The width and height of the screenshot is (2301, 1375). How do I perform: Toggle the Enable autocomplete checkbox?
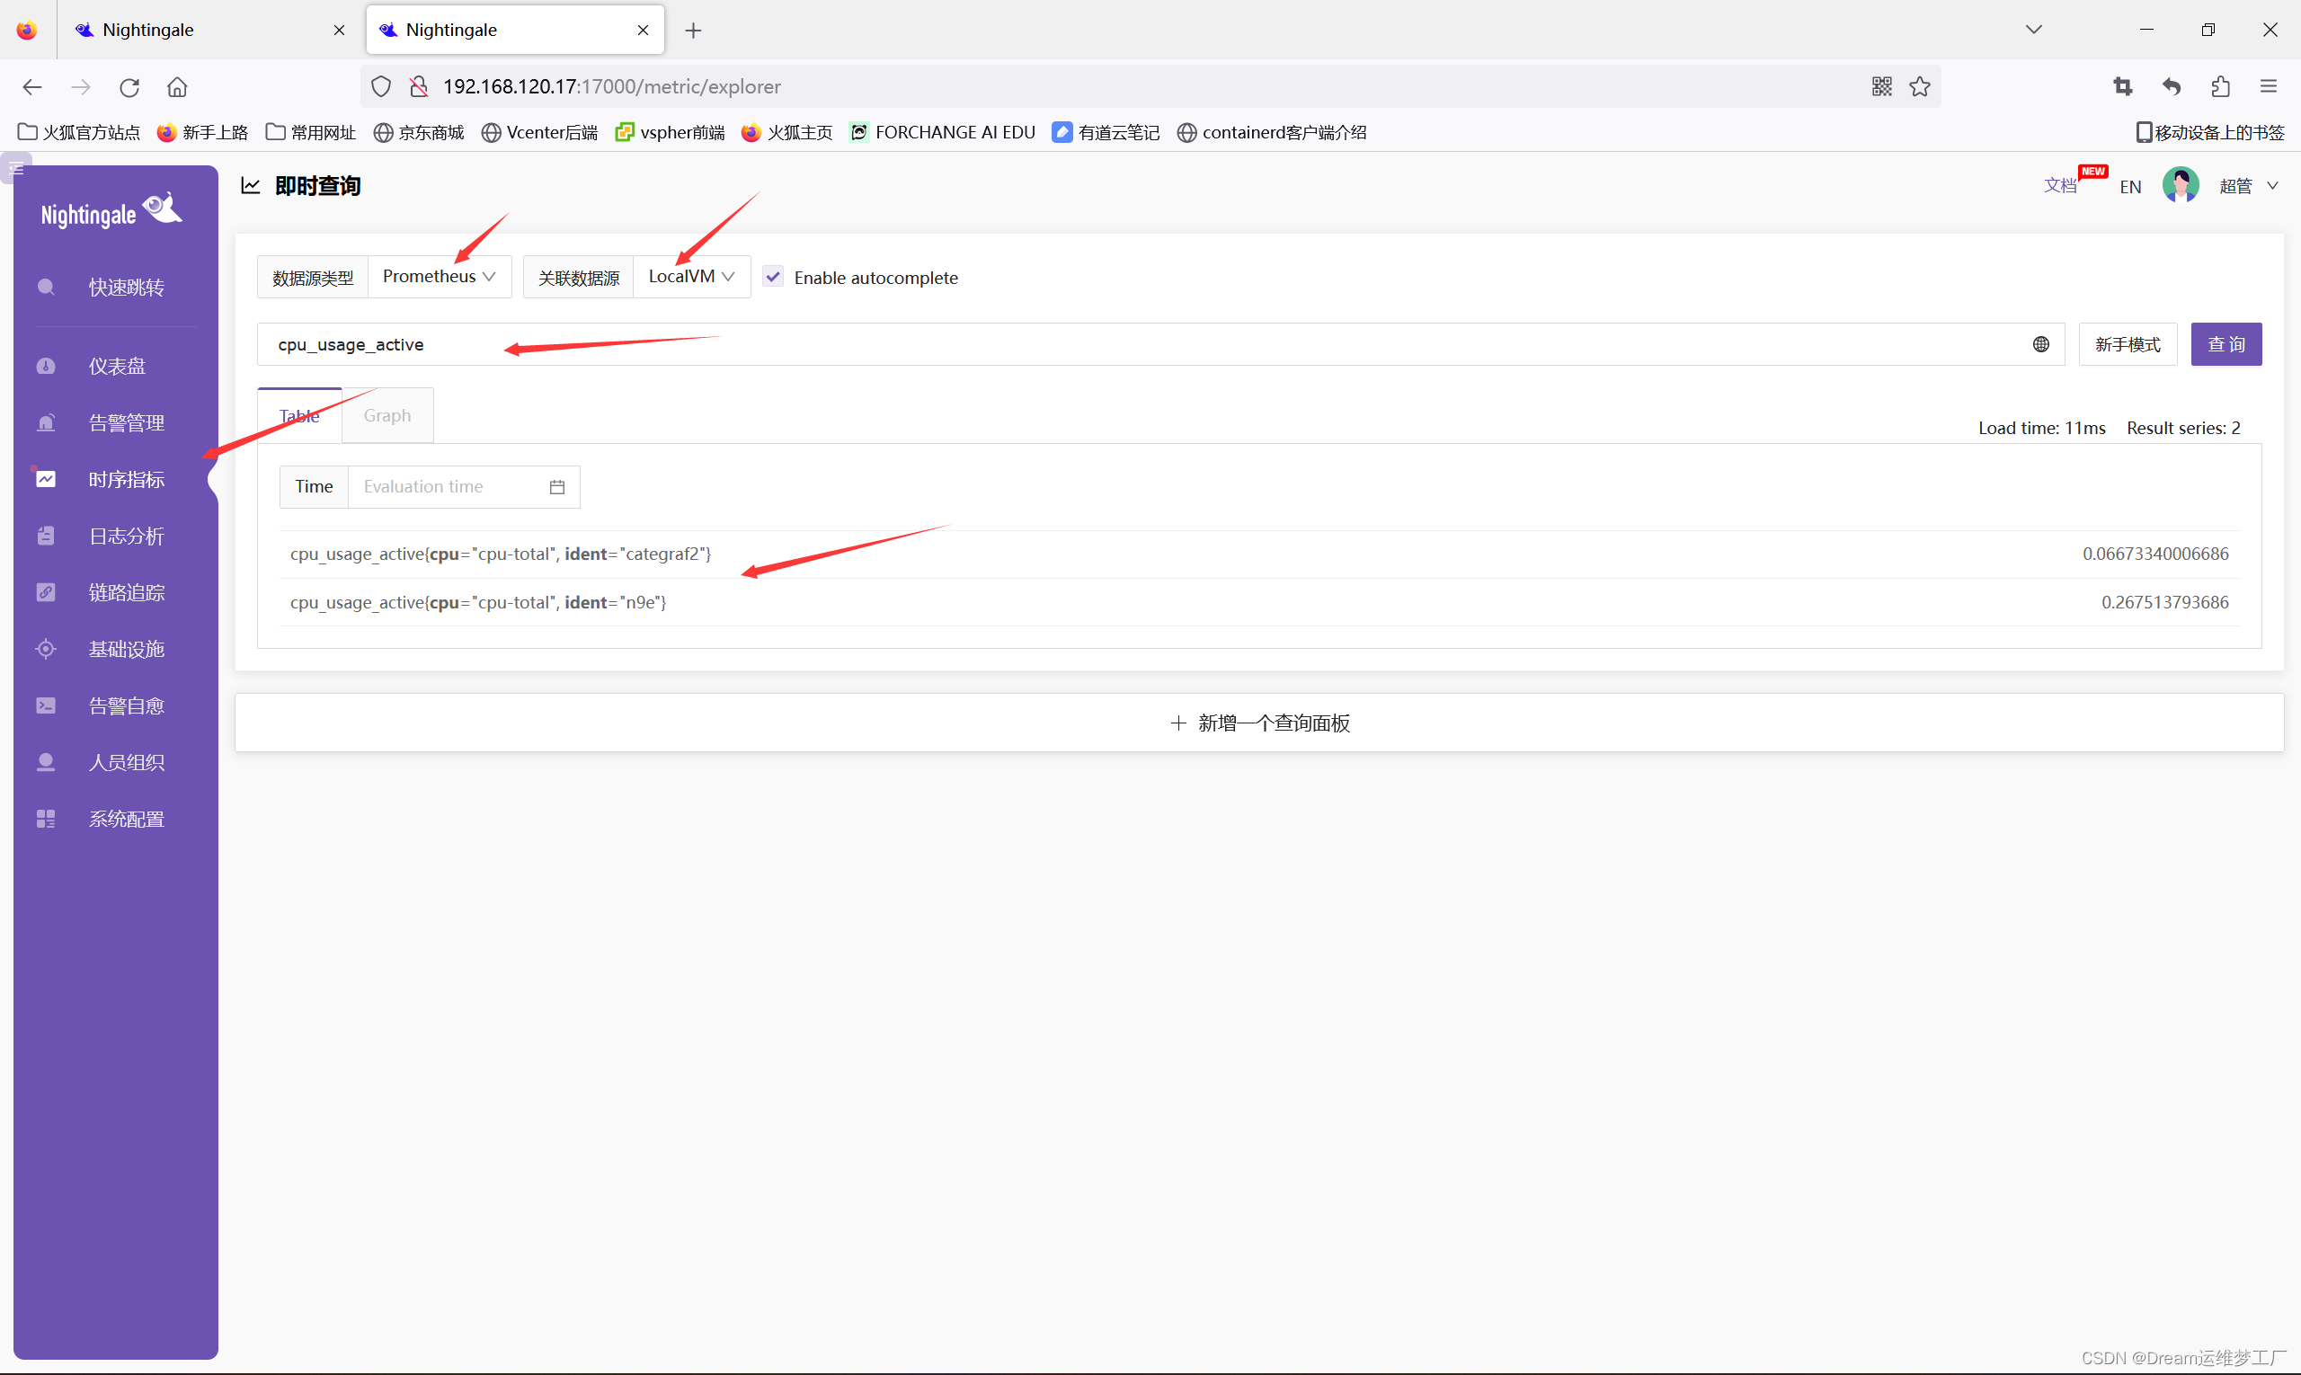coord(773,277)
